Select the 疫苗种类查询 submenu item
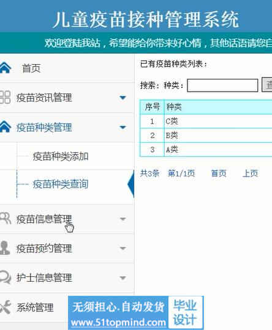Viewport: 272px width, 330px height. coord(61,184)
